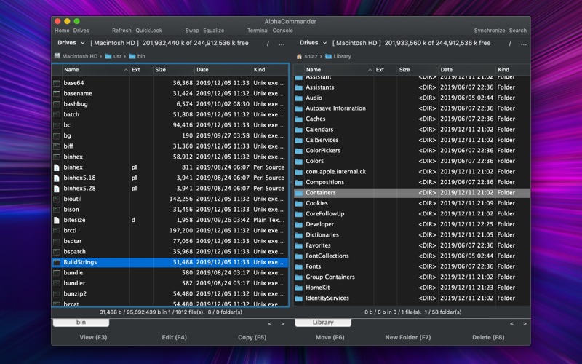Select the bin tab in left panel
The width and height of the screenshot is (582, 364).
(x=81, y=323)
